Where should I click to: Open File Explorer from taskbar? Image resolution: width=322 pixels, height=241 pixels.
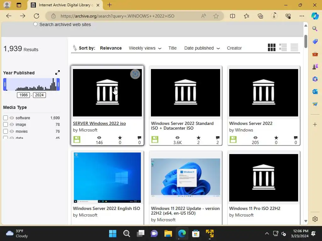coord(168,233)
